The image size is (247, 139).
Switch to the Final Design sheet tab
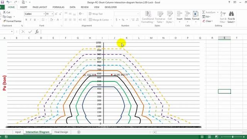point(61,132)
